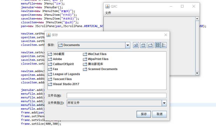
Task: Click the 保存 button
Action: tap(144, 114)
